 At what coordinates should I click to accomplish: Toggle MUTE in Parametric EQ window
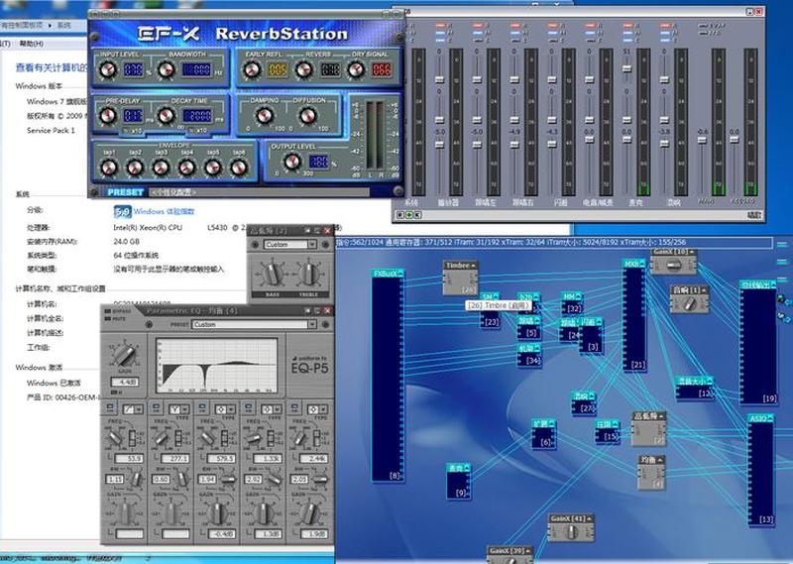[x=108, y=319]
